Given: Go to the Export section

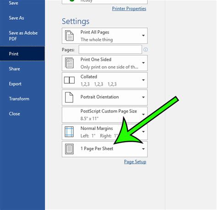Looking at the screenshot, I should 15,84.
